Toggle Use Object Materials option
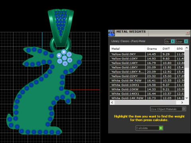Viewport: 191px width, 143px height. coord(168,109)
